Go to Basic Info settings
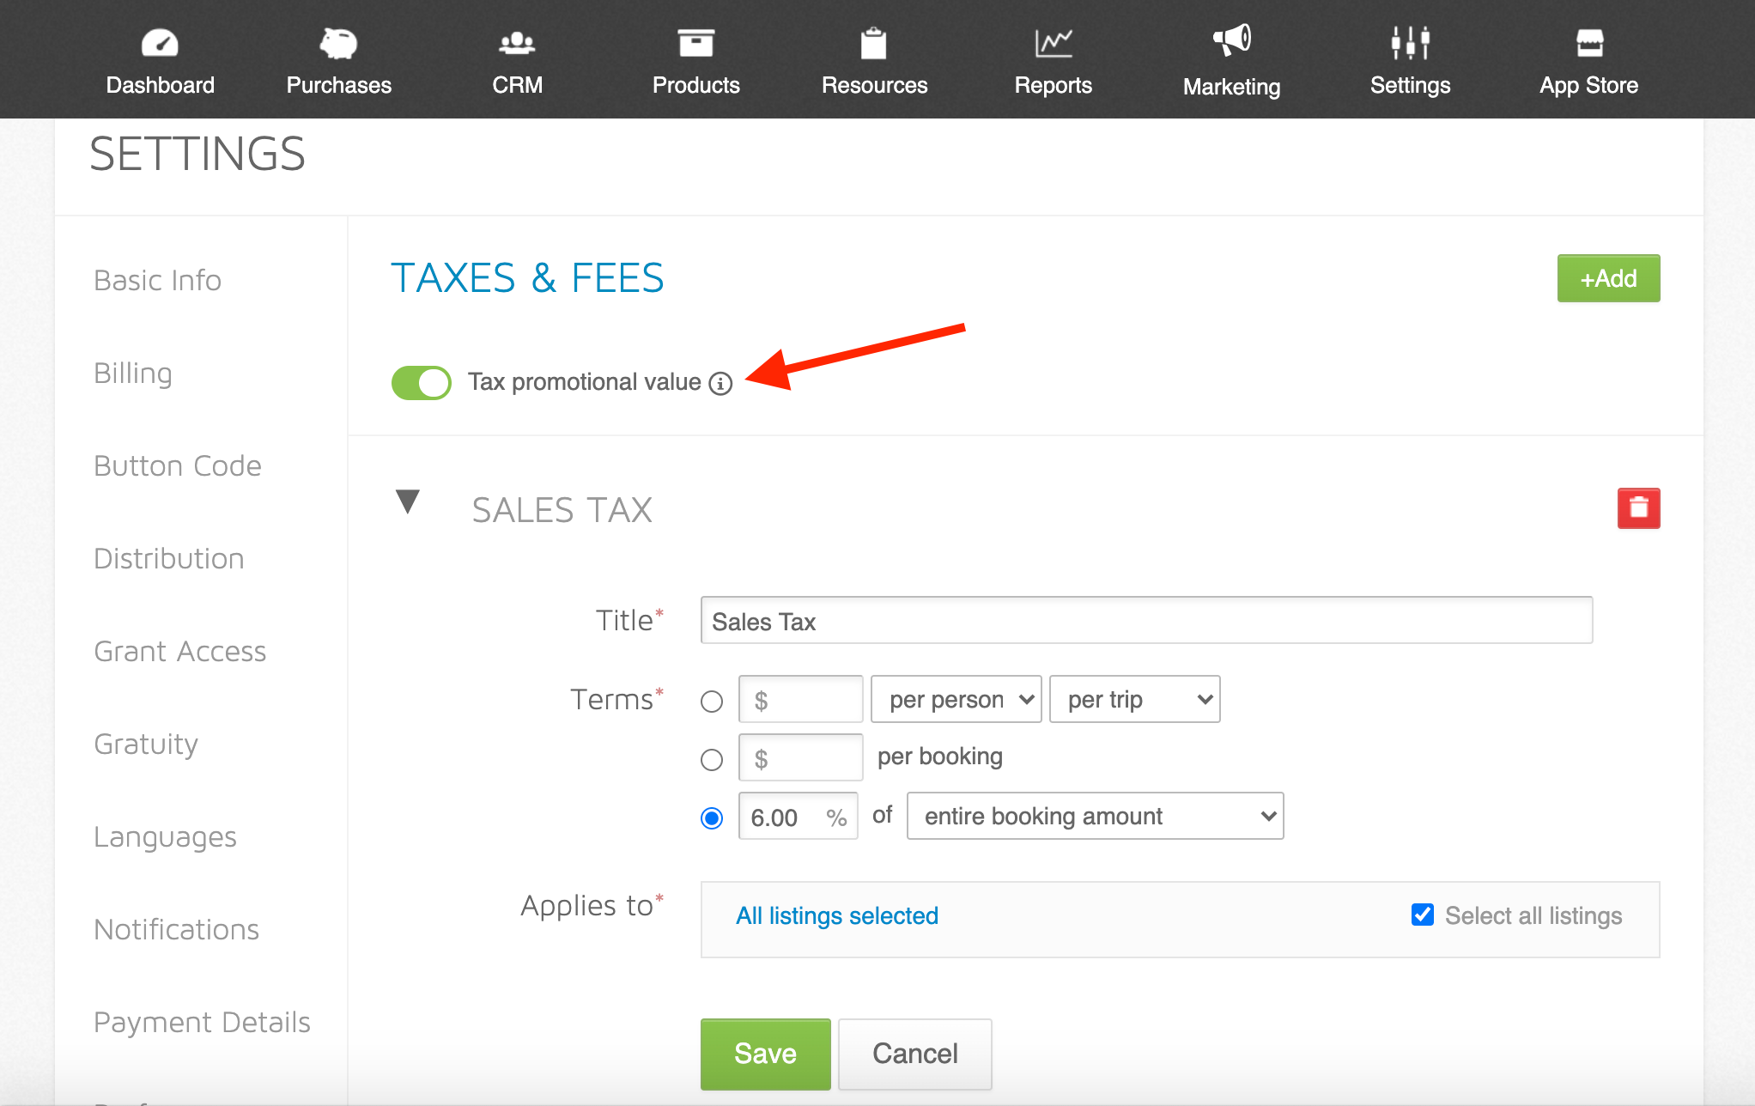The height and width of the screenshot is (1106, 1755). coord(157,280)
